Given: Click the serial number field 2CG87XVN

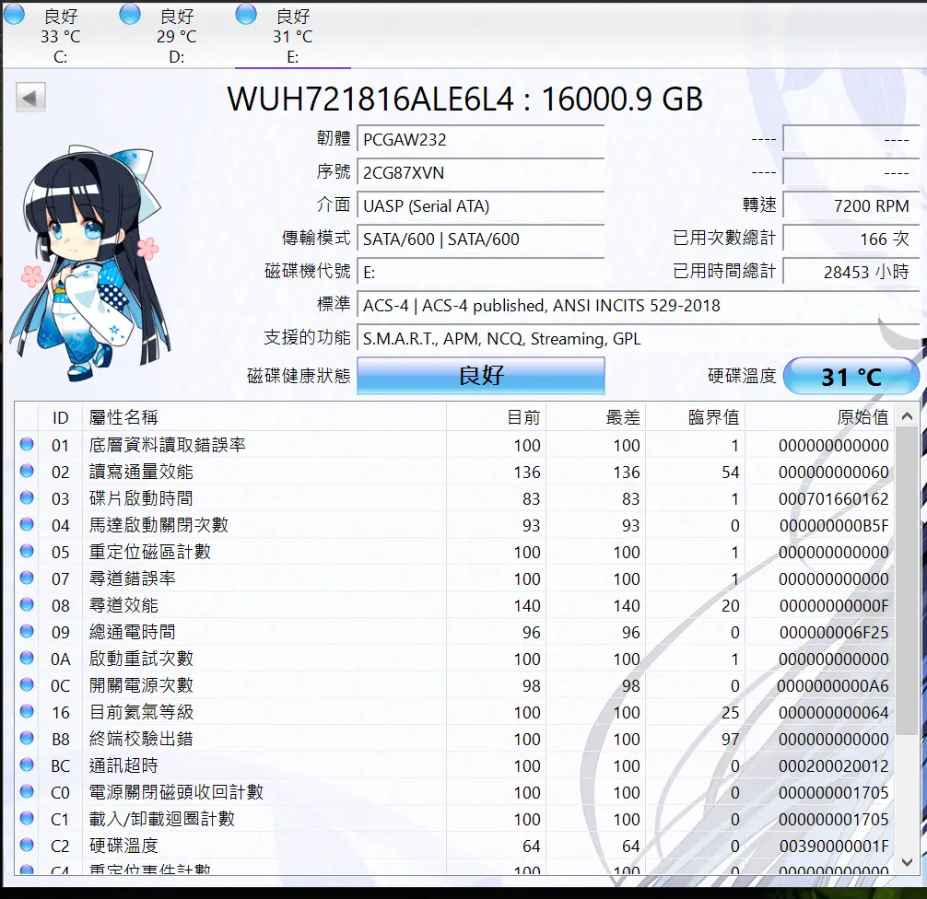Looking at the screenshot, I should (x=480, y=173).
